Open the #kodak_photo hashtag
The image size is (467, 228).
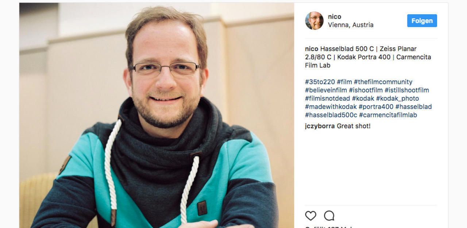tap(397, 98)
